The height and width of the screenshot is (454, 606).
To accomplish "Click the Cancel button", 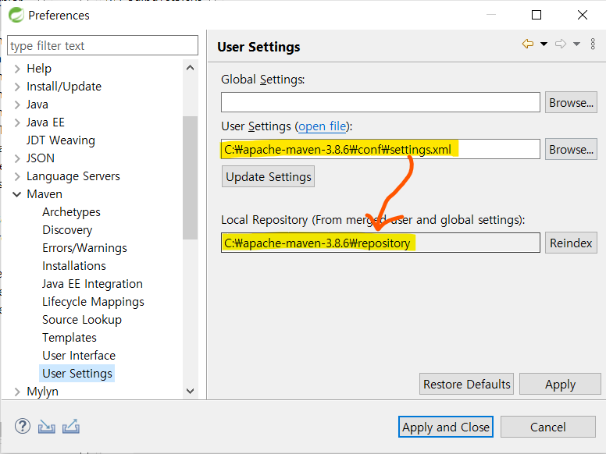I will tap(547, 427).
